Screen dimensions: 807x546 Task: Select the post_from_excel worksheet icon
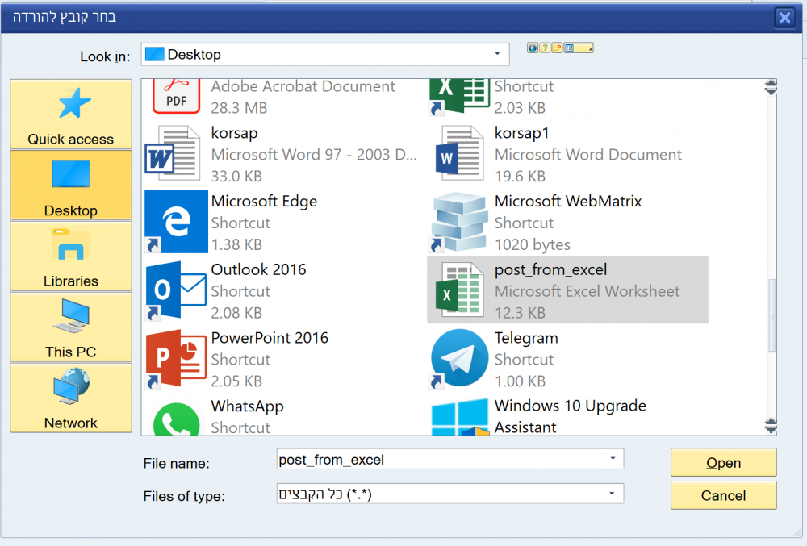[459, 290]
